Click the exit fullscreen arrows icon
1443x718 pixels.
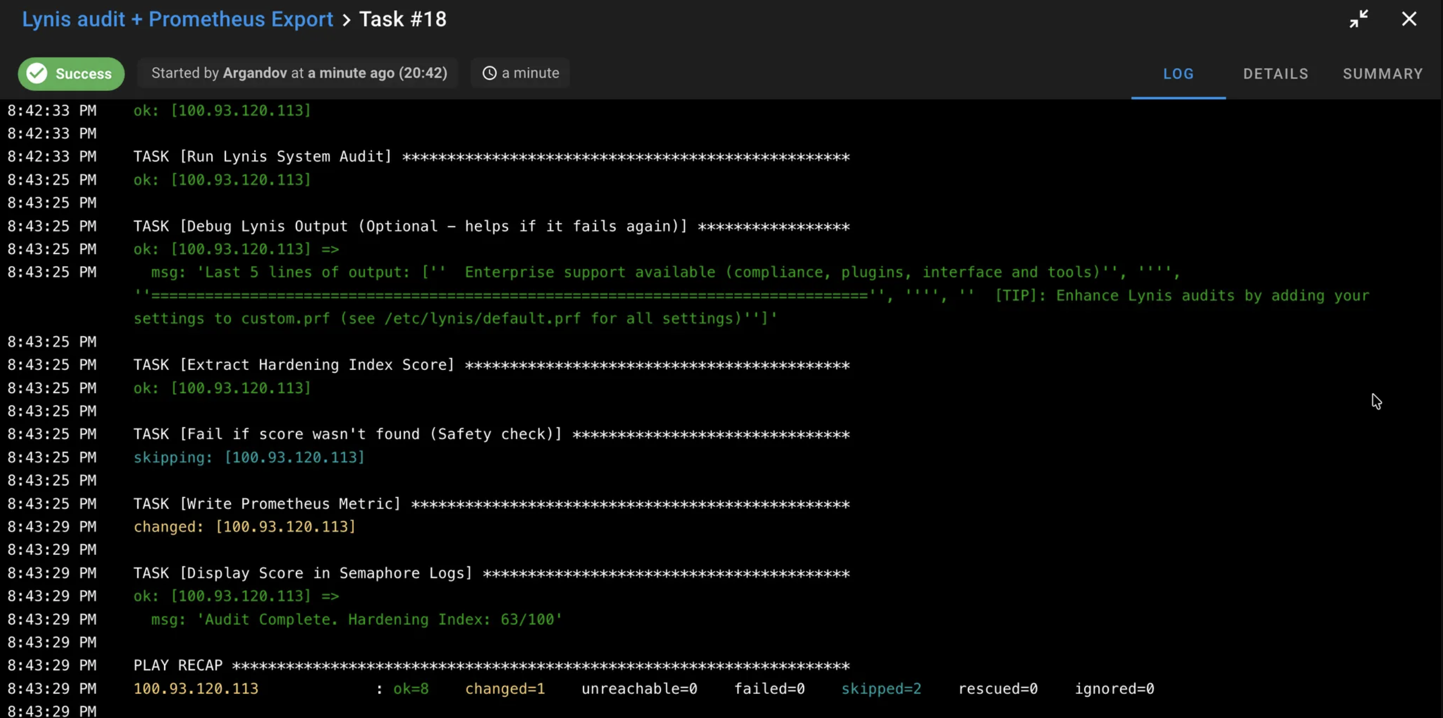point(1358,19)
